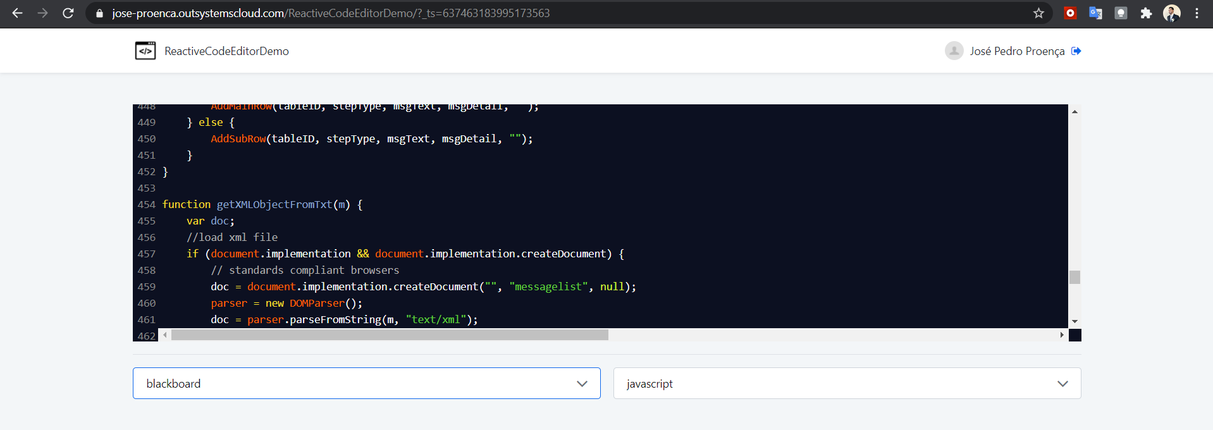
Task: Click the horizontal scroll left arrow
Action: [x=165, y=335]
